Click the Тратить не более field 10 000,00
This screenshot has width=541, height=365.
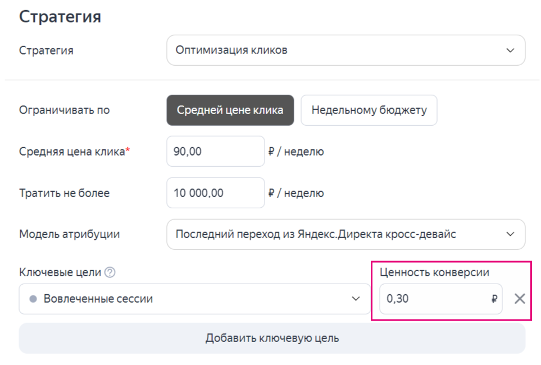[215, 193]
